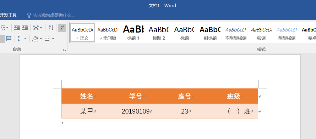Viewport: 316px width, 139px height.
Task: Apply shading with the paint bucket
Action: [x=35, y=38]
